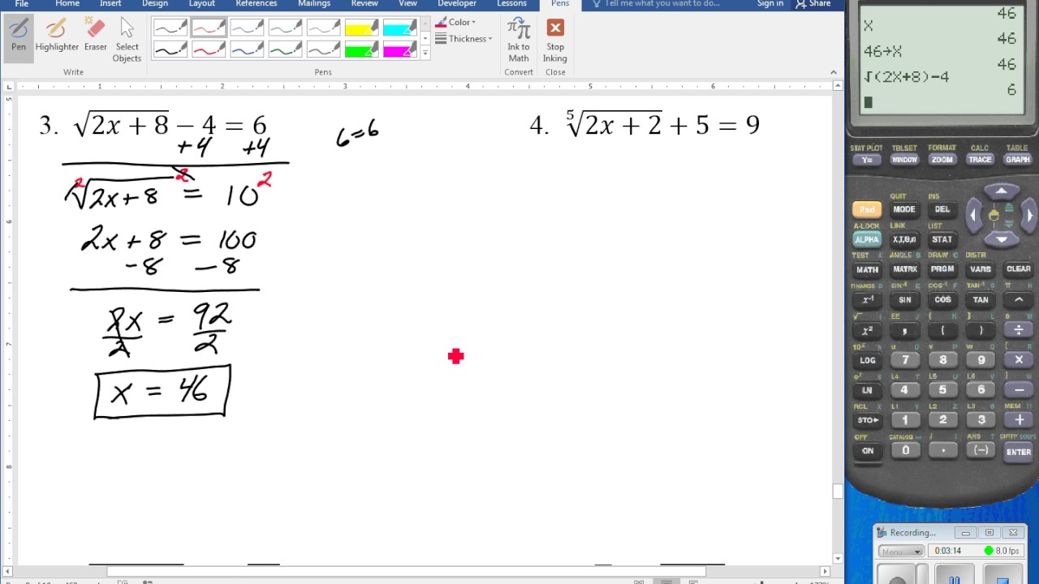Choose the Eraser tool
1039x584 pixels.
point(95,36)
